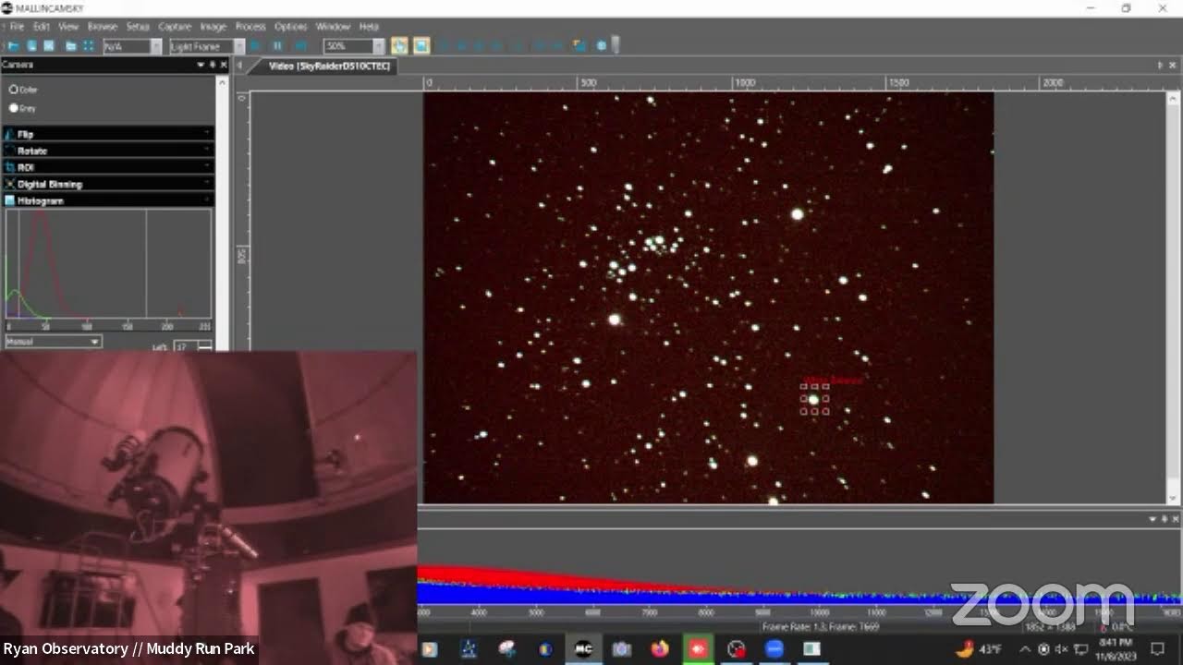Viewport: 1183px width, 665px height.
Task: Pause the live video feed
Action: [x=277, y=45]
